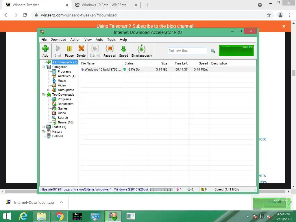The image size is (296, 222).
Task: Select Video under Top Downloads
Action: (x=62, y=113)
